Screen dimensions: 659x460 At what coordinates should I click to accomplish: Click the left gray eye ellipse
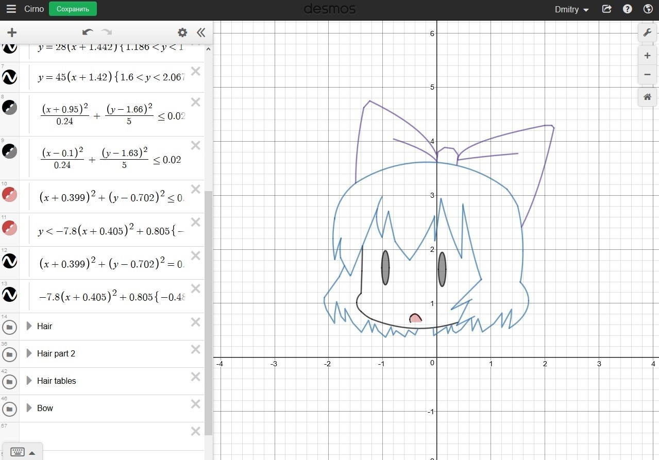(x=385, y=267)
